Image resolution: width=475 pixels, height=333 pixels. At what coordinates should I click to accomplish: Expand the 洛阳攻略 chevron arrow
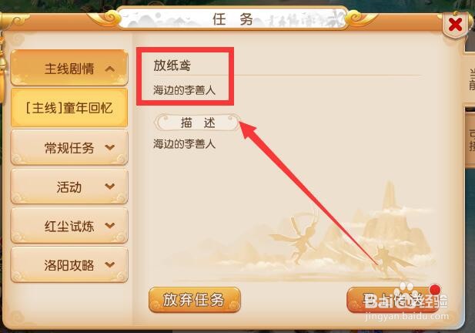click(109, 264)
